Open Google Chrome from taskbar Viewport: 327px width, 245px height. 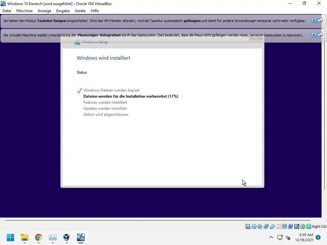39,237
